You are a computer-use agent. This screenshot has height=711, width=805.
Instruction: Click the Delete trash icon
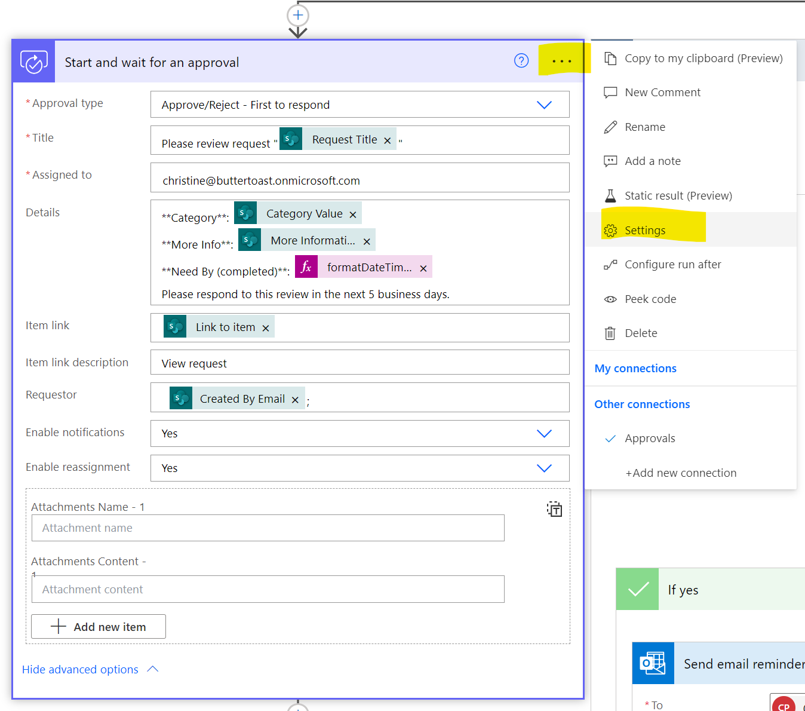click(610, 333)
